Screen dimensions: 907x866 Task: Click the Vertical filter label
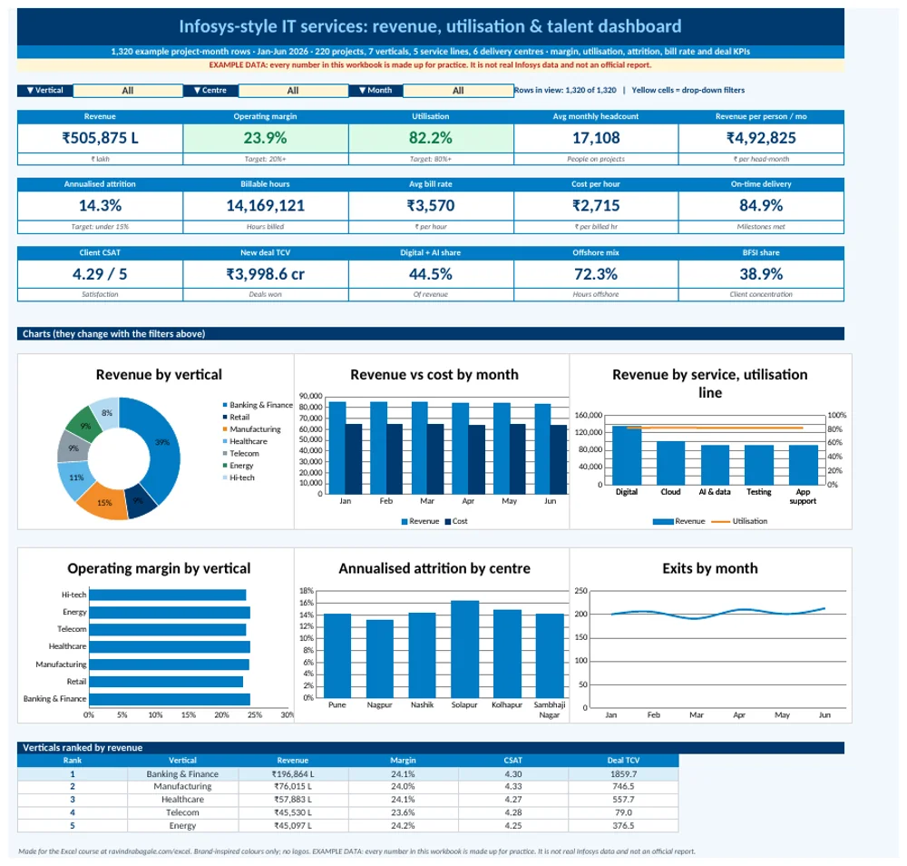coord(45,90)
